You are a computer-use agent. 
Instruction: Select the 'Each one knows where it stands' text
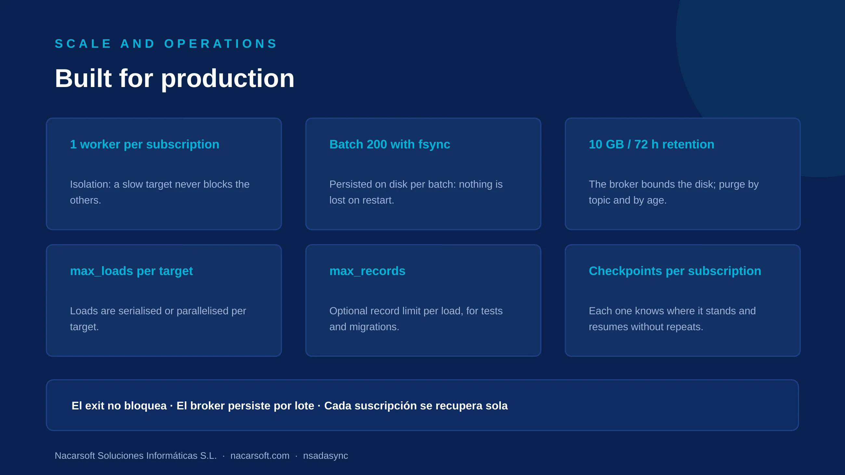672,319
